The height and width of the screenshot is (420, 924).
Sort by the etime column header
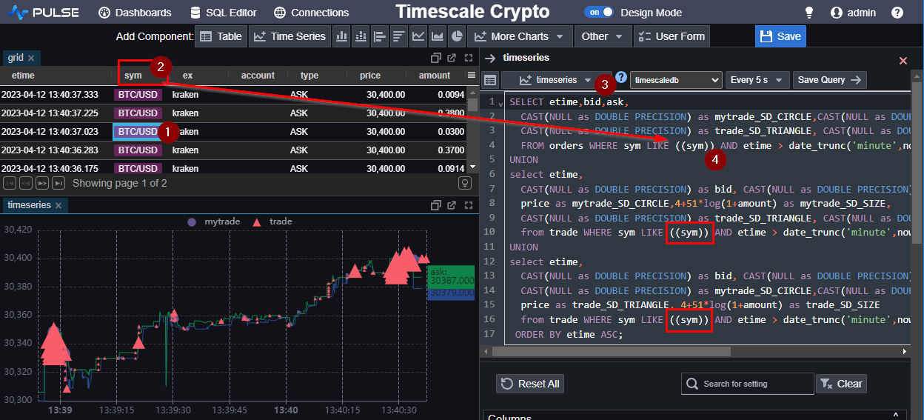pyautogui.click(x=23, y=76)
